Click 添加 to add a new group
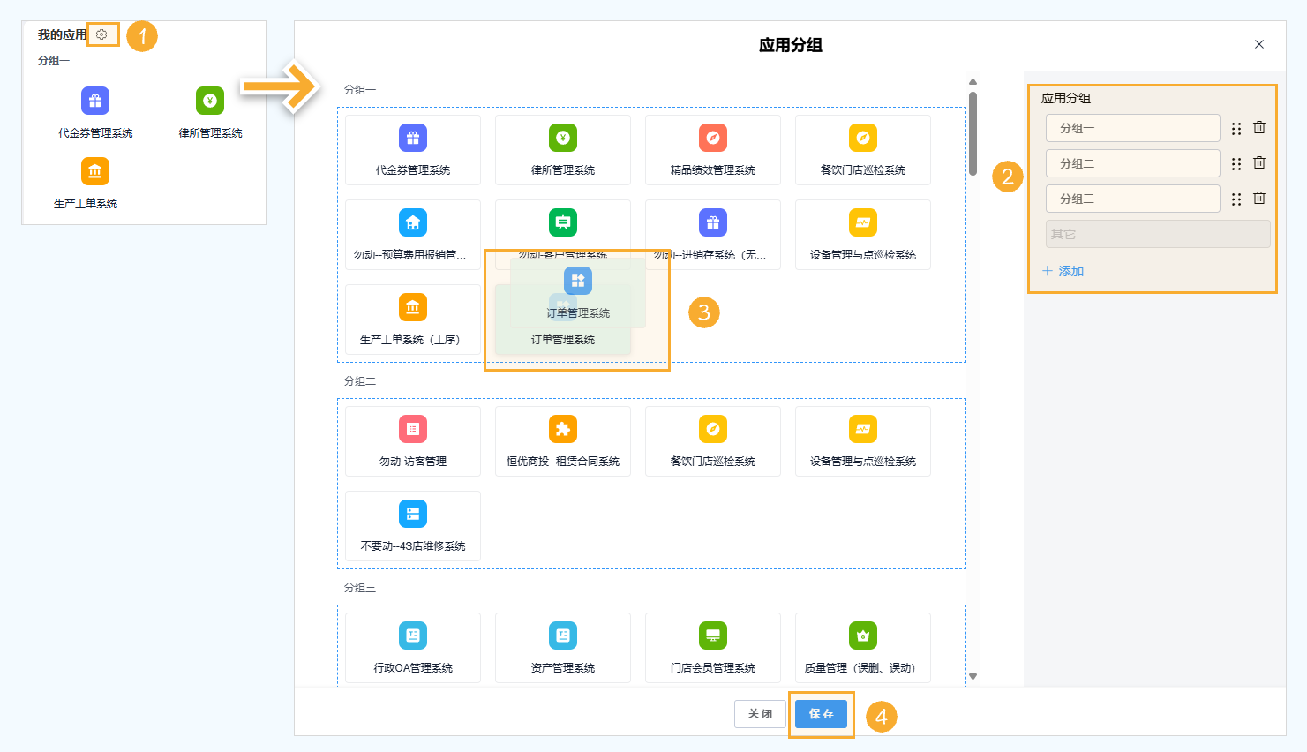1307x752 pixels. coord(1063,271)
